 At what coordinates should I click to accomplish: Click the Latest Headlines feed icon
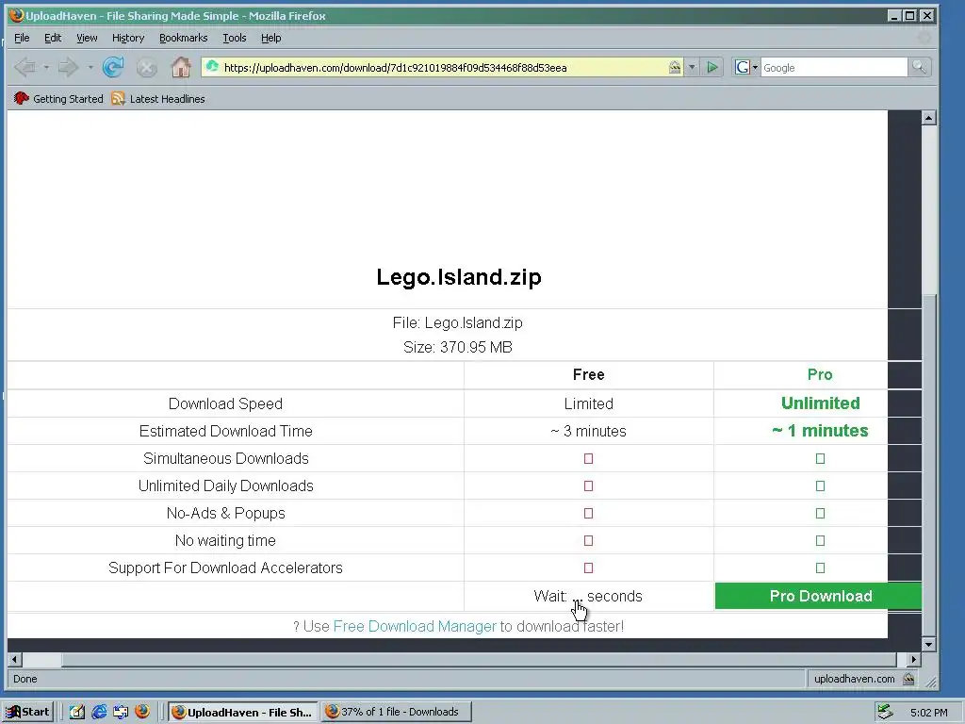(118, 98)
